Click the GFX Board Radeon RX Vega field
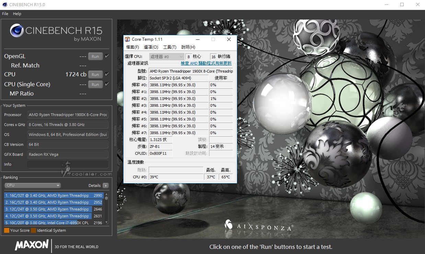 click(68, 154)
